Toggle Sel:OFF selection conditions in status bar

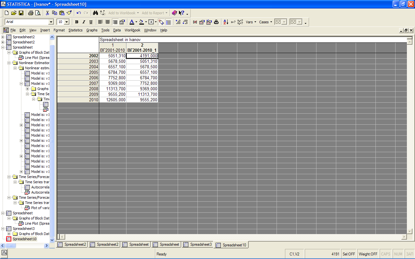[x=349, y=254]
